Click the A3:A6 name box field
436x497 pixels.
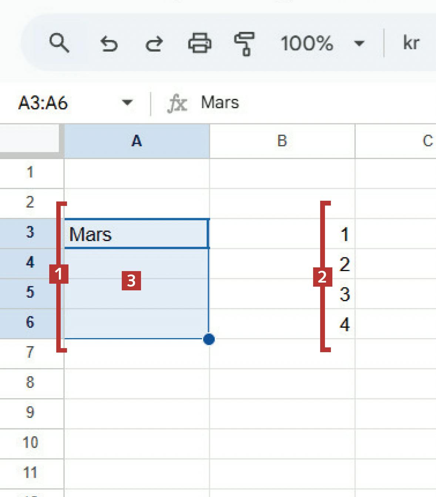pyautogui.click(x=56, y=103)
